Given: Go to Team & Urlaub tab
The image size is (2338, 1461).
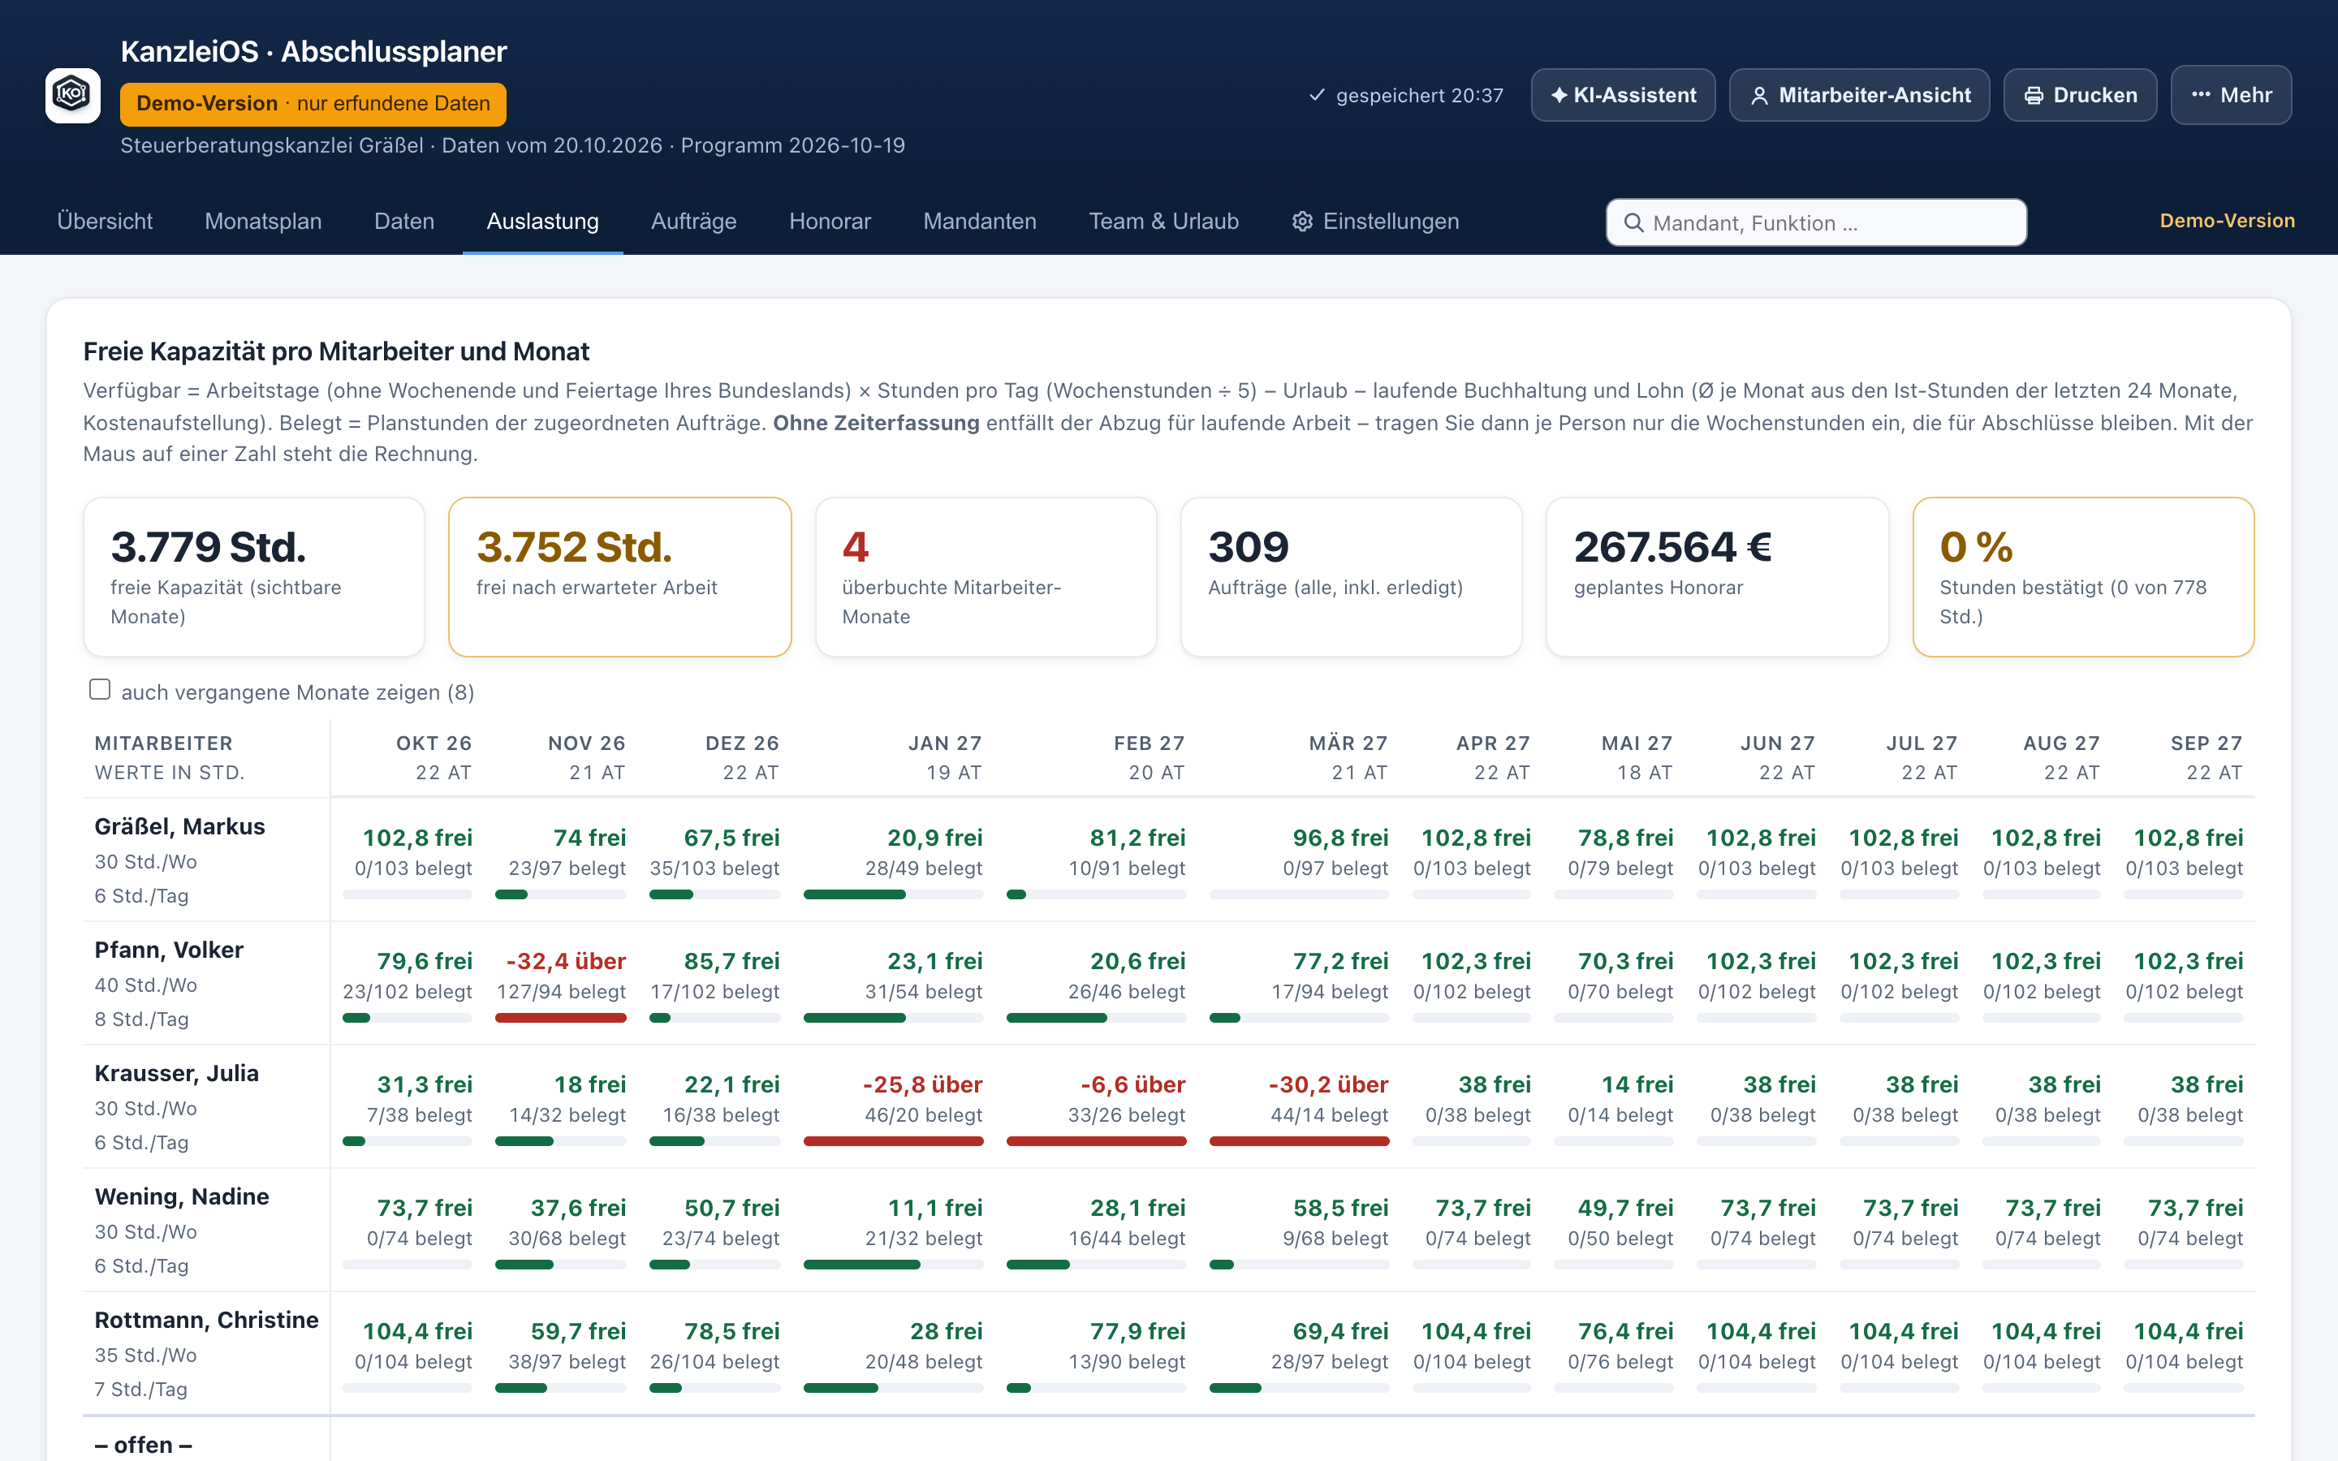Looking at the screenshot, I should (x=1163, y=222).
